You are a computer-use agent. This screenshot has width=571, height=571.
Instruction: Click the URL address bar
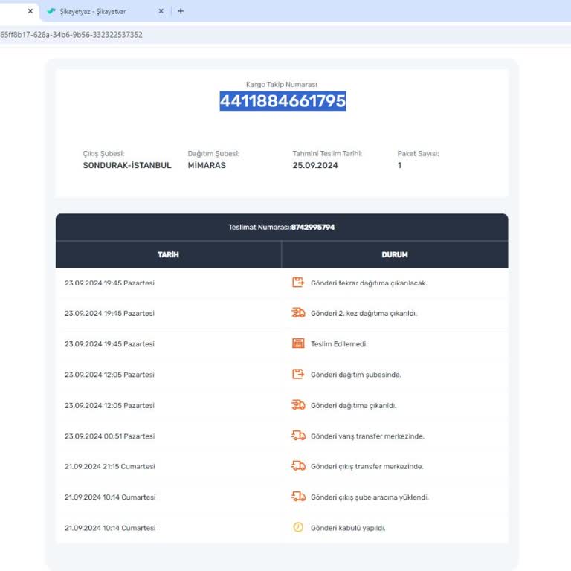coord(285,35)
